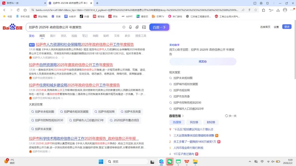Click inside the Baidu search input
The image size is (296, 166).
tap(75, 27)
